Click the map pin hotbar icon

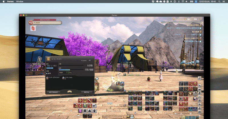coord(181,104)
